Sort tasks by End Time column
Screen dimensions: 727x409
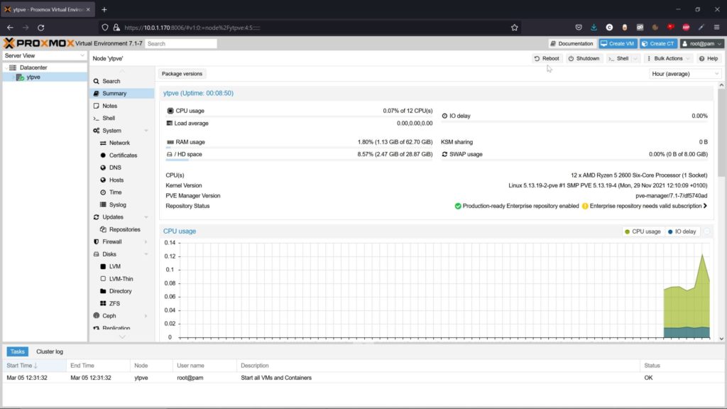coord(98,366)
